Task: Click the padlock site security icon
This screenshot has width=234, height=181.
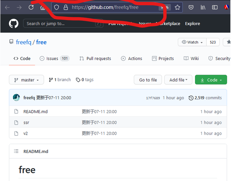Action: (66, 7)
